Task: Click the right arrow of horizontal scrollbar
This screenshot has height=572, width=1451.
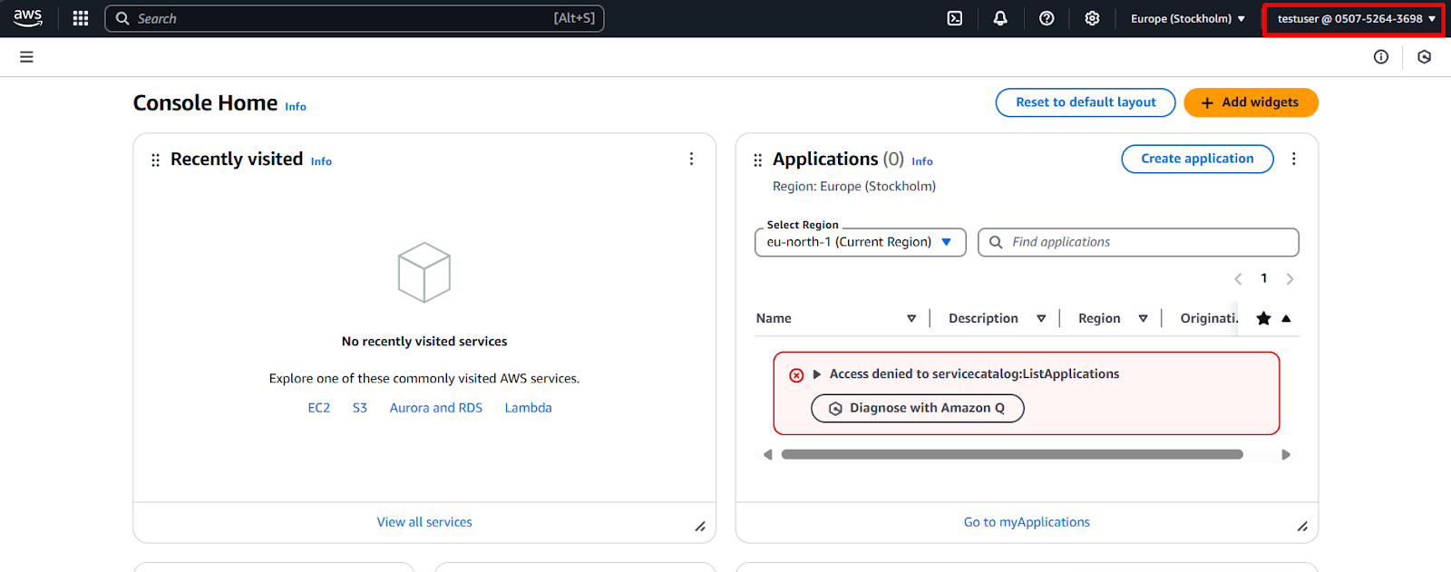Action: [1286, 455]
